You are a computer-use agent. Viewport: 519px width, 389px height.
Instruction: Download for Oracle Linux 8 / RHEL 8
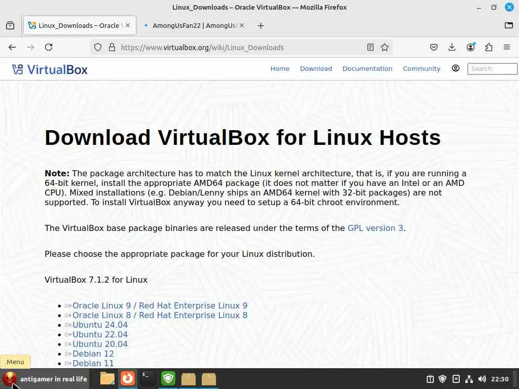pos(160,315)
